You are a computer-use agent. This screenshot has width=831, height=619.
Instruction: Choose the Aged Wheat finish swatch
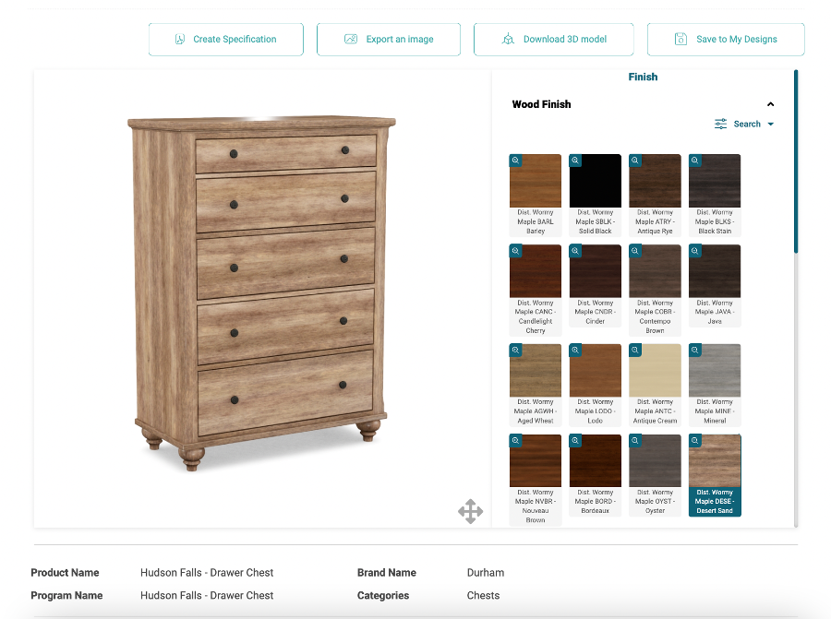coord(536,384)
